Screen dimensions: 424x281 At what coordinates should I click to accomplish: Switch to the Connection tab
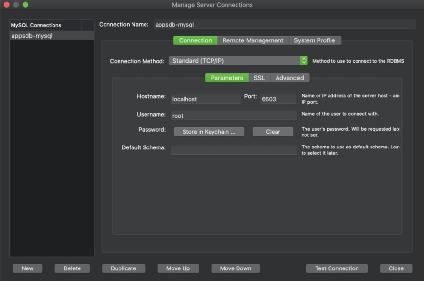(195, 40)
